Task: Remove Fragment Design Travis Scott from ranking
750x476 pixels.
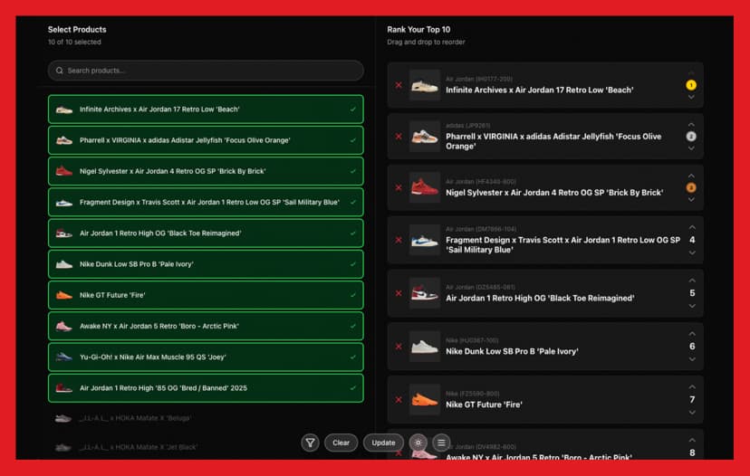Action: pyautogui.click(x=399, y=240)
